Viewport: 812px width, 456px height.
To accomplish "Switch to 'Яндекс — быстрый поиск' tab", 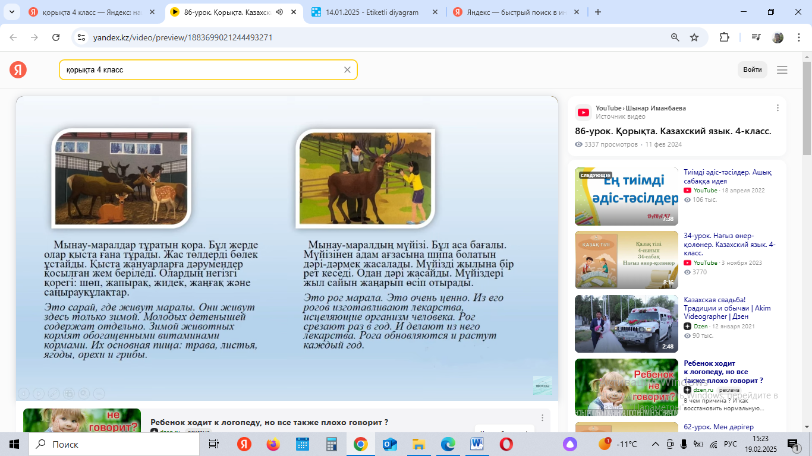I will pos(515,12).
